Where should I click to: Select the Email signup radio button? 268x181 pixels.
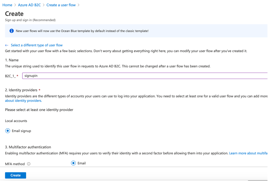8,131
